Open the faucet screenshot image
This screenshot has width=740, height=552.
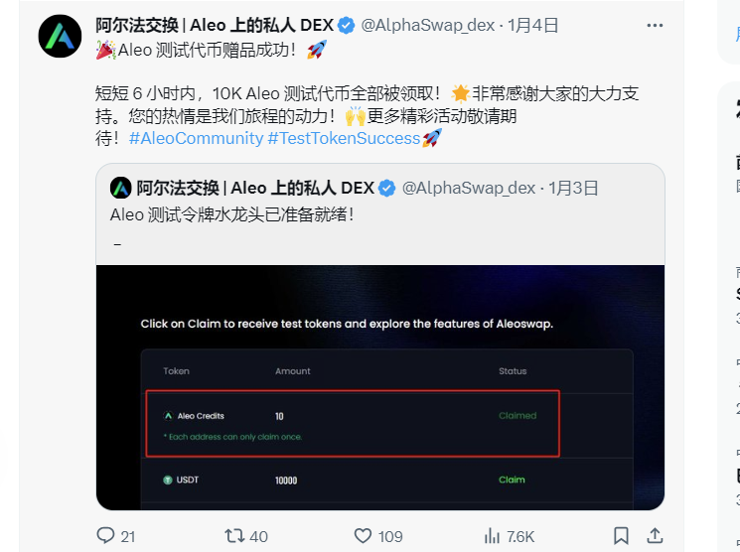(x=380, y=387)
